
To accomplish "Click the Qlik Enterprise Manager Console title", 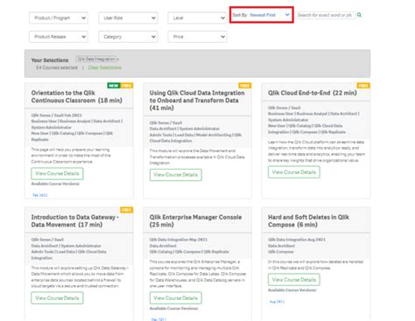I will [195, 221].
